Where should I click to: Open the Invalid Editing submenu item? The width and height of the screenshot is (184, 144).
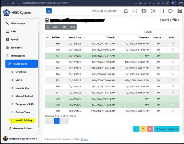pos(24,120)
